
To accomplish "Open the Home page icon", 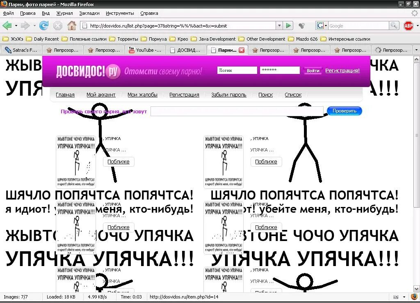I will pos(72,26).
